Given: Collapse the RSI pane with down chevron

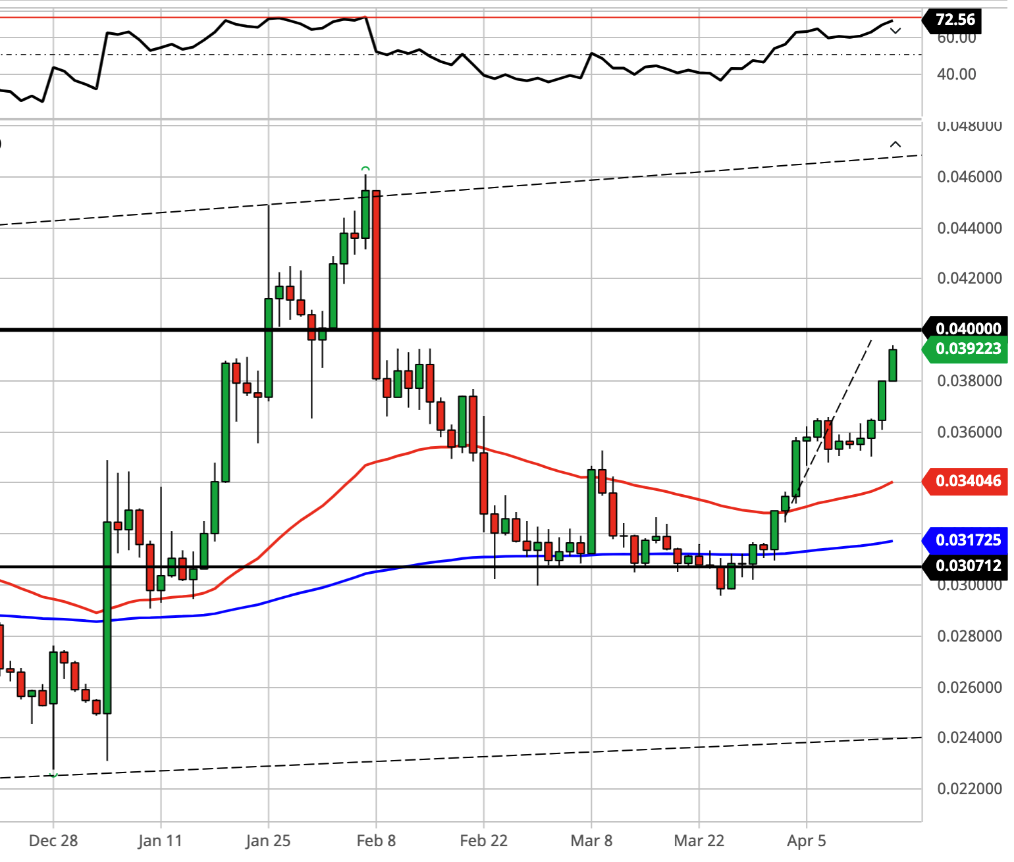Looking at the screenshot, I should 895,30.
